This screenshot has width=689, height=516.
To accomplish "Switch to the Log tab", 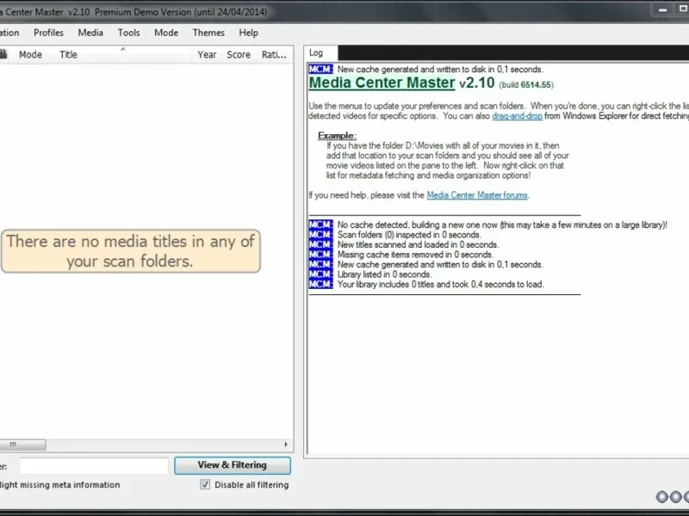I will tap(317, 53).
